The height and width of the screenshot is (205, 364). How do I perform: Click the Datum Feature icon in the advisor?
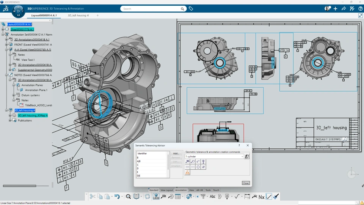click(204, 162)
